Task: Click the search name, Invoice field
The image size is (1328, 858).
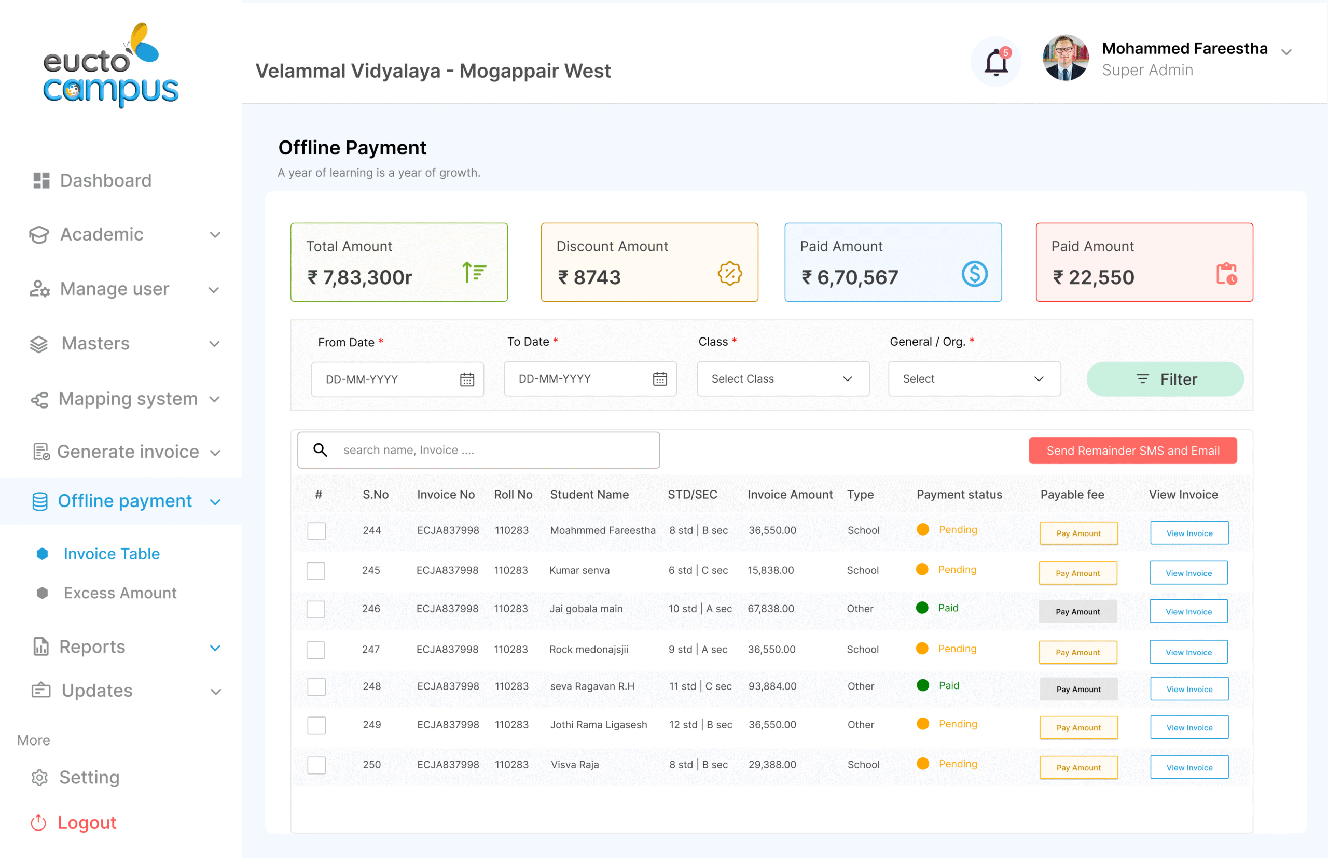Action: pyautogui.click(x=478, y=449)
